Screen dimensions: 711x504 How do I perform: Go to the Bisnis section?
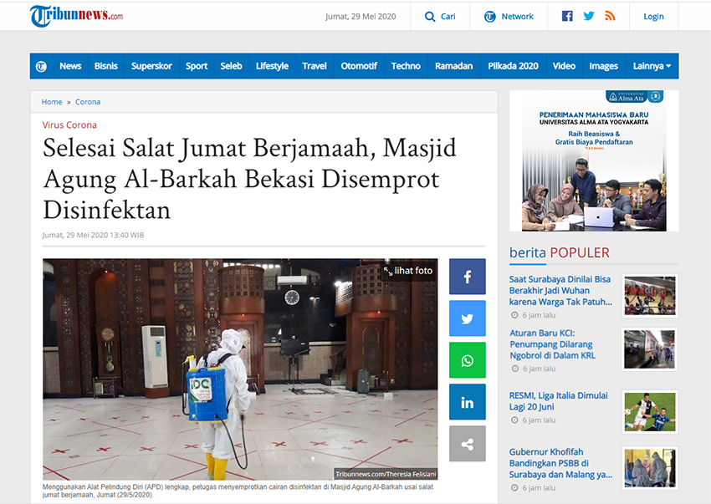point(106,66)
